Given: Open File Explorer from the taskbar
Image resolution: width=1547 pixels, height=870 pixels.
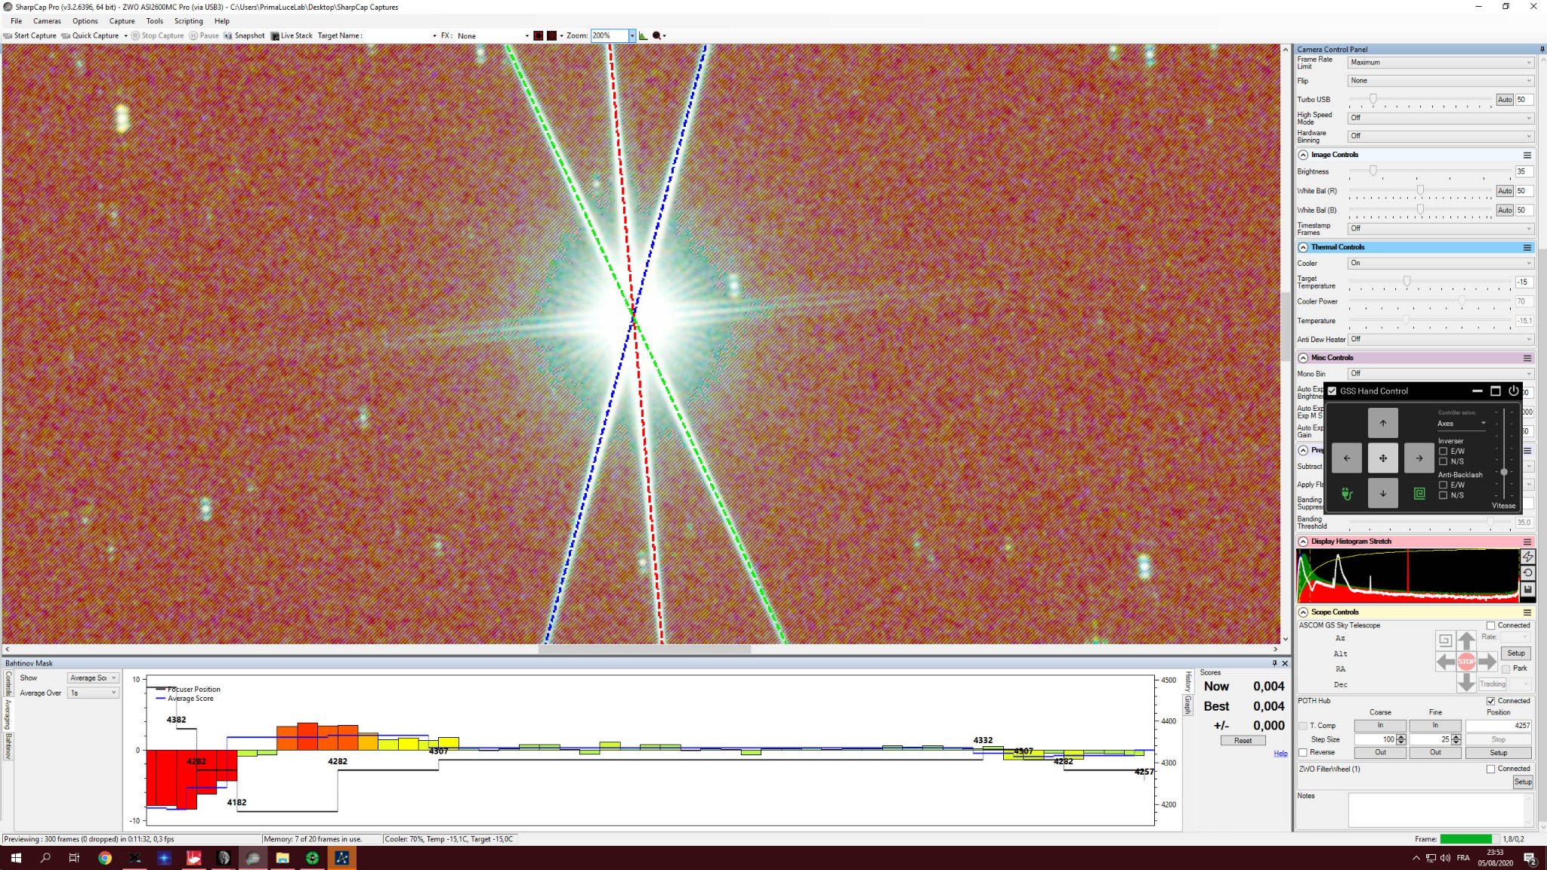Looking at the screenshot, I should coord(283,858).
